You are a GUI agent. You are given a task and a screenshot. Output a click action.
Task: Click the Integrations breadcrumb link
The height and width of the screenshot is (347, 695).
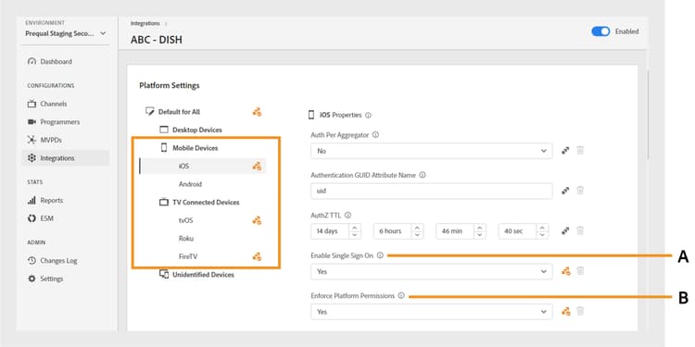[x=145, y=23]
